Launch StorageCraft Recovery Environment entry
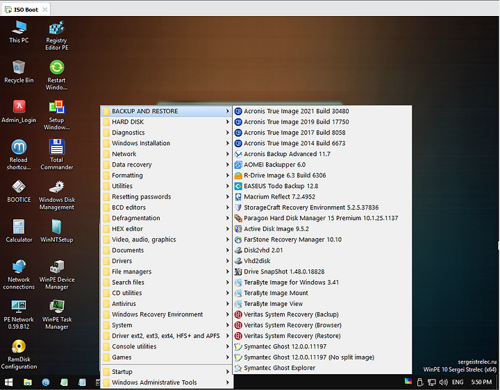The image size is (500, 390). pyautogui.click(x=322, y=207)
